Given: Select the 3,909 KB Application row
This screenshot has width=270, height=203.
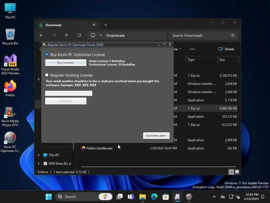Looking at the screenshot, I should 206,140.
